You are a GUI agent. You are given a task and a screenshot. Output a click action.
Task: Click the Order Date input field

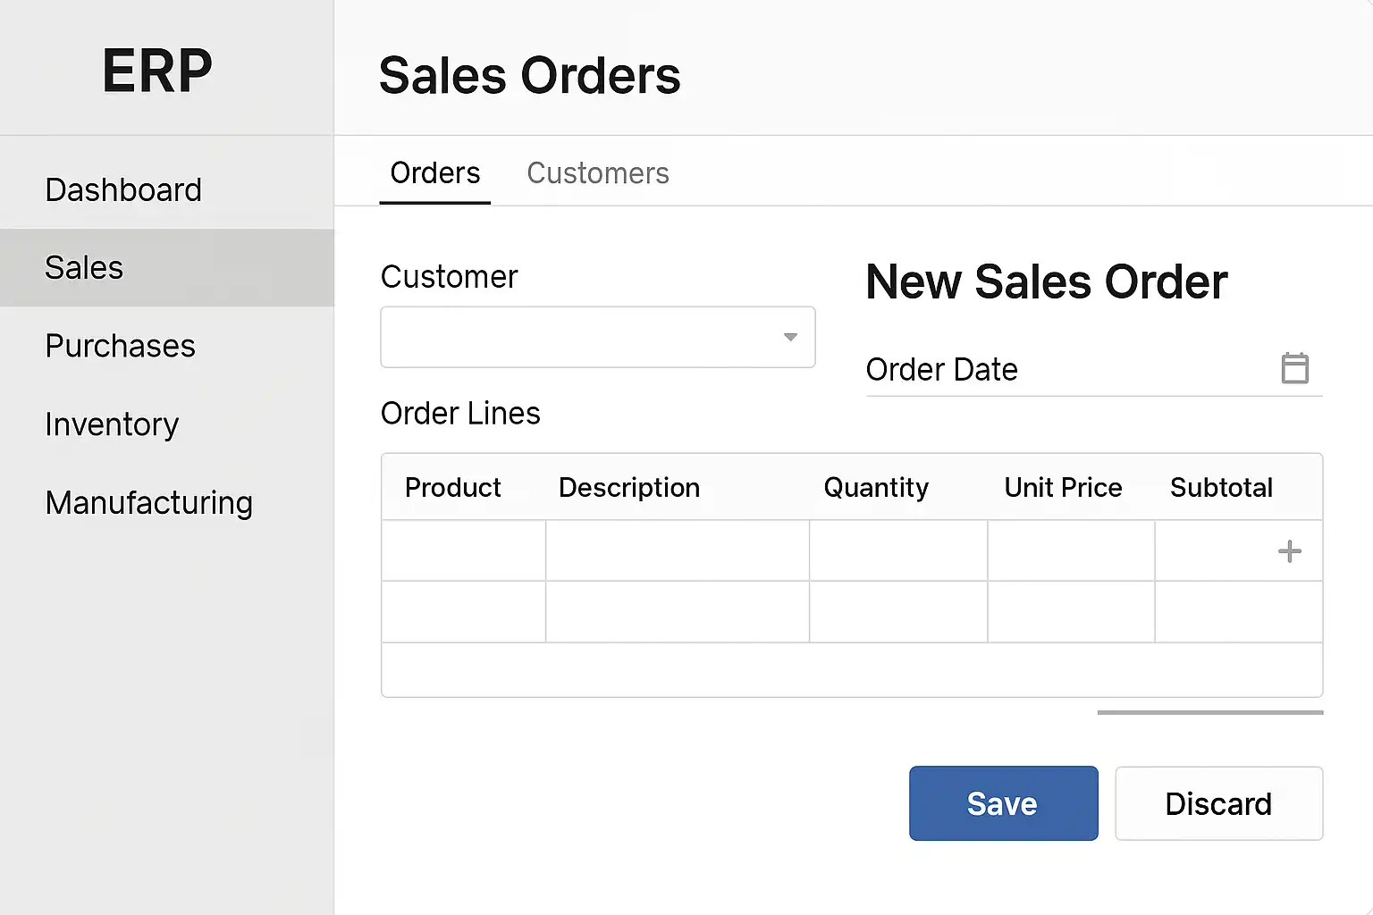coord(1064,370)
